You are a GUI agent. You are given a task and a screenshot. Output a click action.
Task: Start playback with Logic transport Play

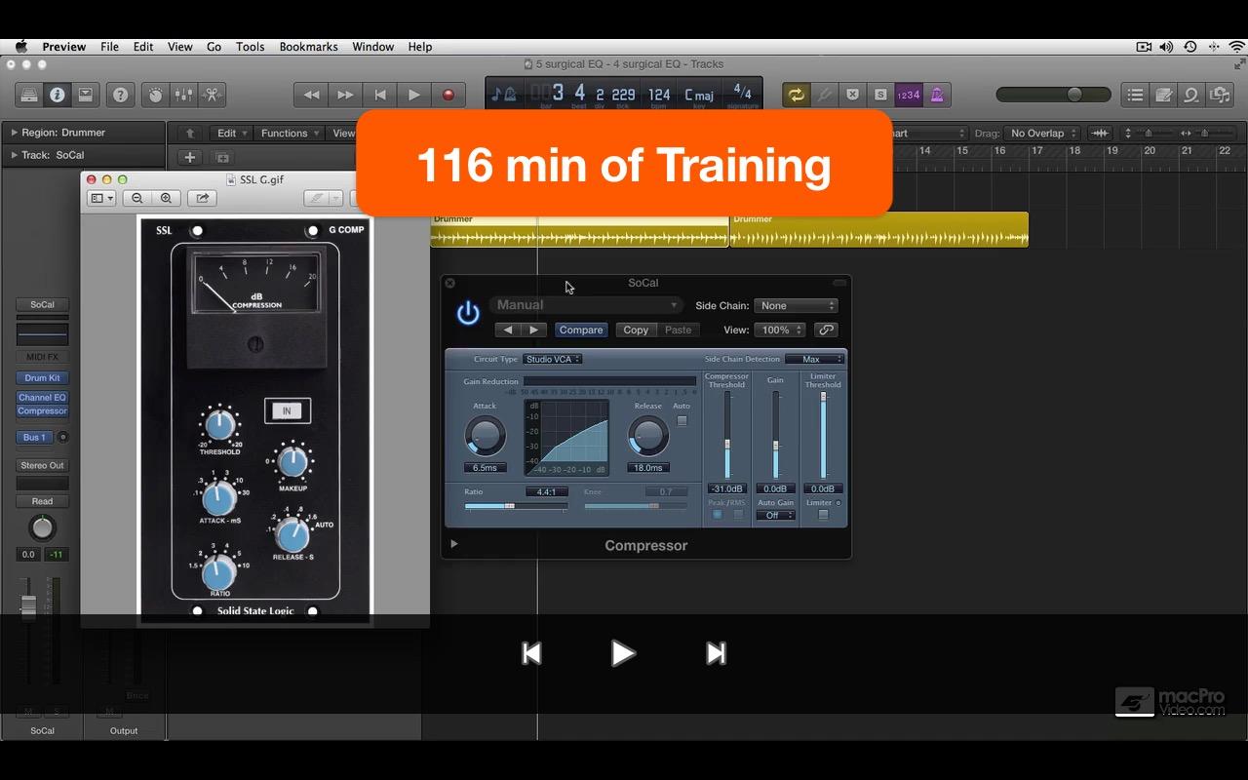(413, 95)
